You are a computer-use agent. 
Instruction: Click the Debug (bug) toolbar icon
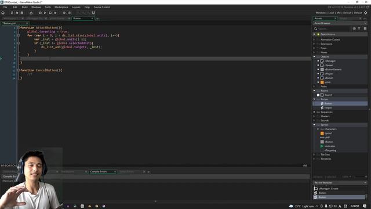click(x=40, y=13)
